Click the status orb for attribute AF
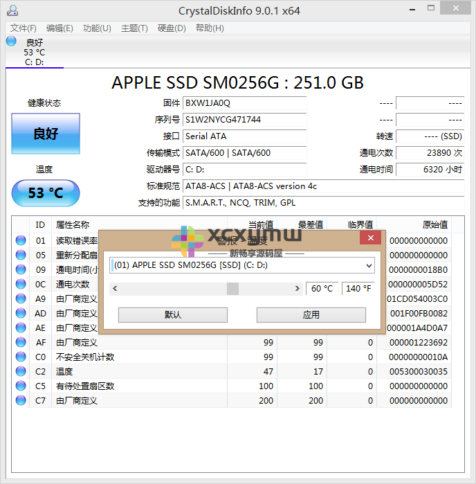Image resolution: width=476 pixels, height=484 pixels. (x=21, y=342)
